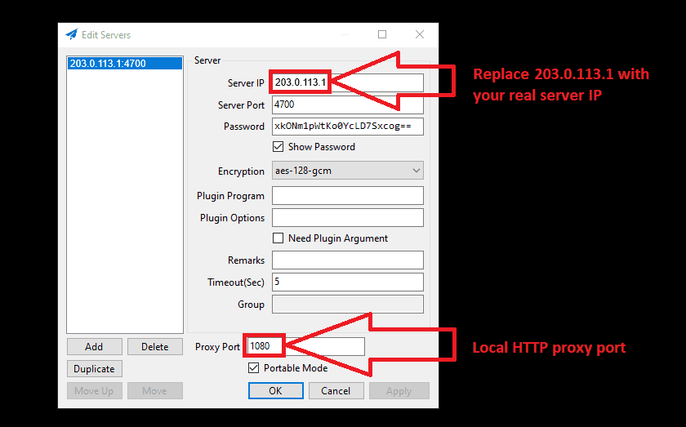Click into the Server Port field

pos(347,105)
